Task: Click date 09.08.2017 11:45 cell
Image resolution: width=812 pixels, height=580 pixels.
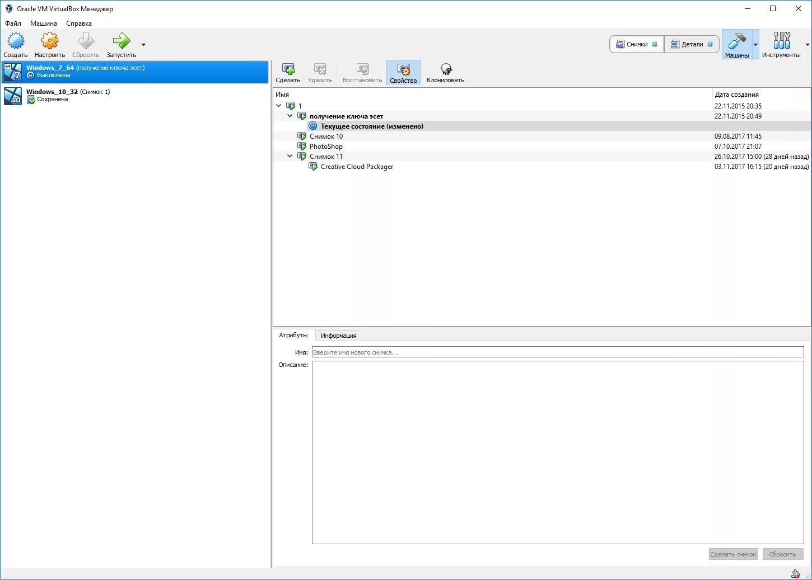Action: [x=738, y=136]
